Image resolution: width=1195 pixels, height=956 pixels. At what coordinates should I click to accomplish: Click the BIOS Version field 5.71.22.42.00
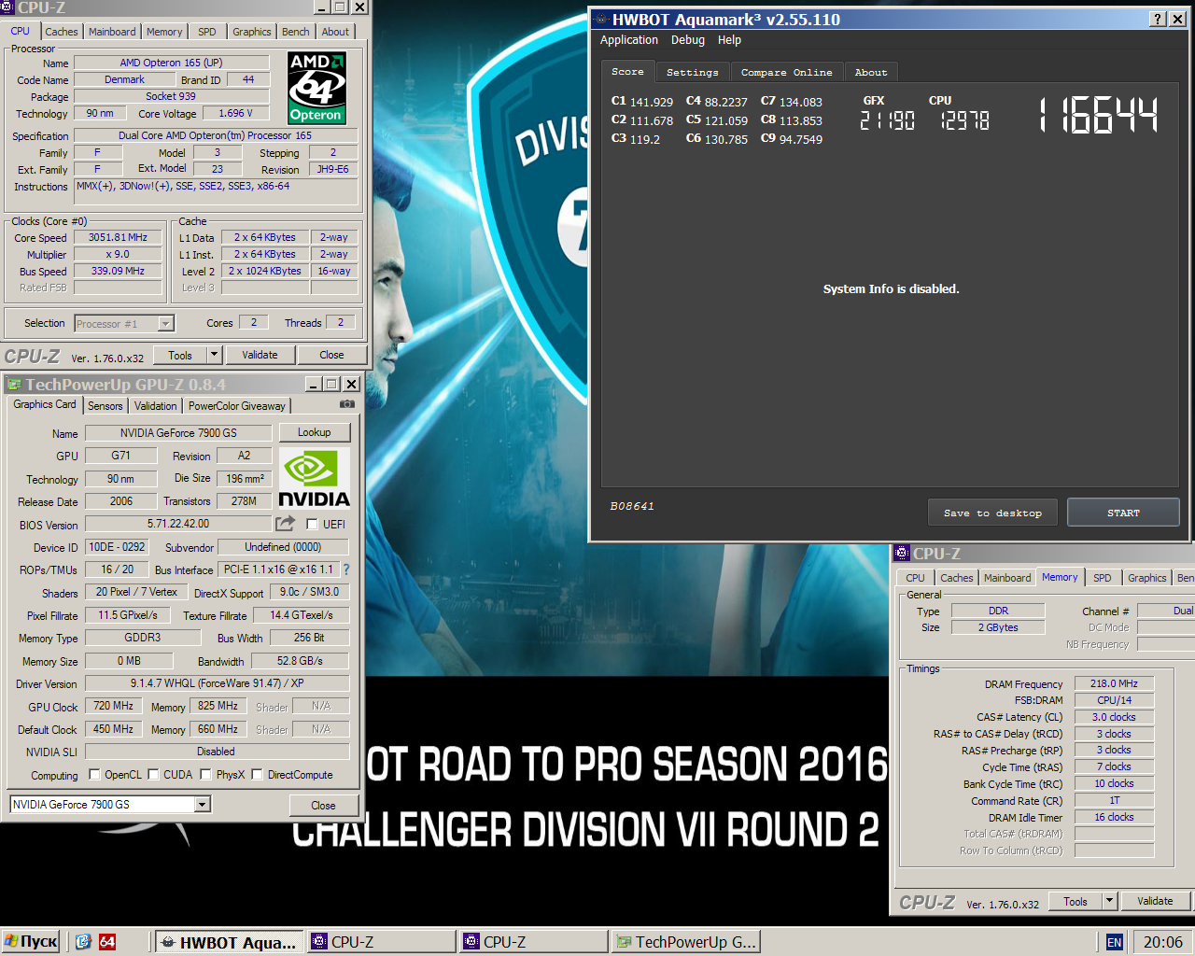pos(178,524)
